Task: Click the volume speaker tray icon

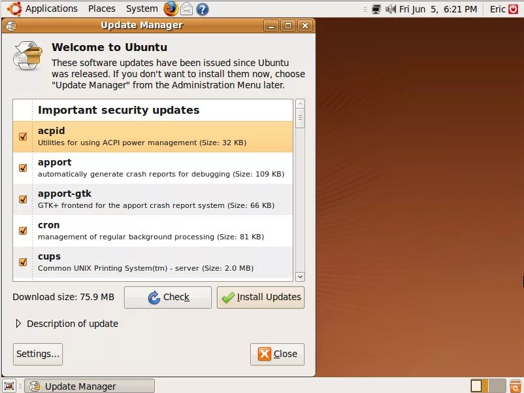Action: click(390, 9)
